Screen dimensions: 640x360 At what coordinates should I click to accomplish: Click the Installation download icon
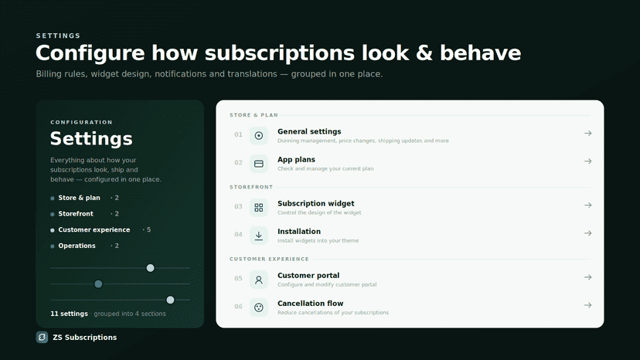[259, 236]
